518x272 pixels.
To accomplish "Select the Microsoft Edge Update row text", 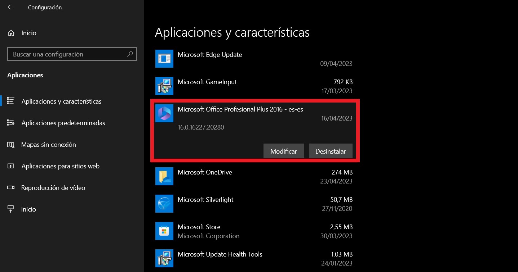I will tap(210, 55).
